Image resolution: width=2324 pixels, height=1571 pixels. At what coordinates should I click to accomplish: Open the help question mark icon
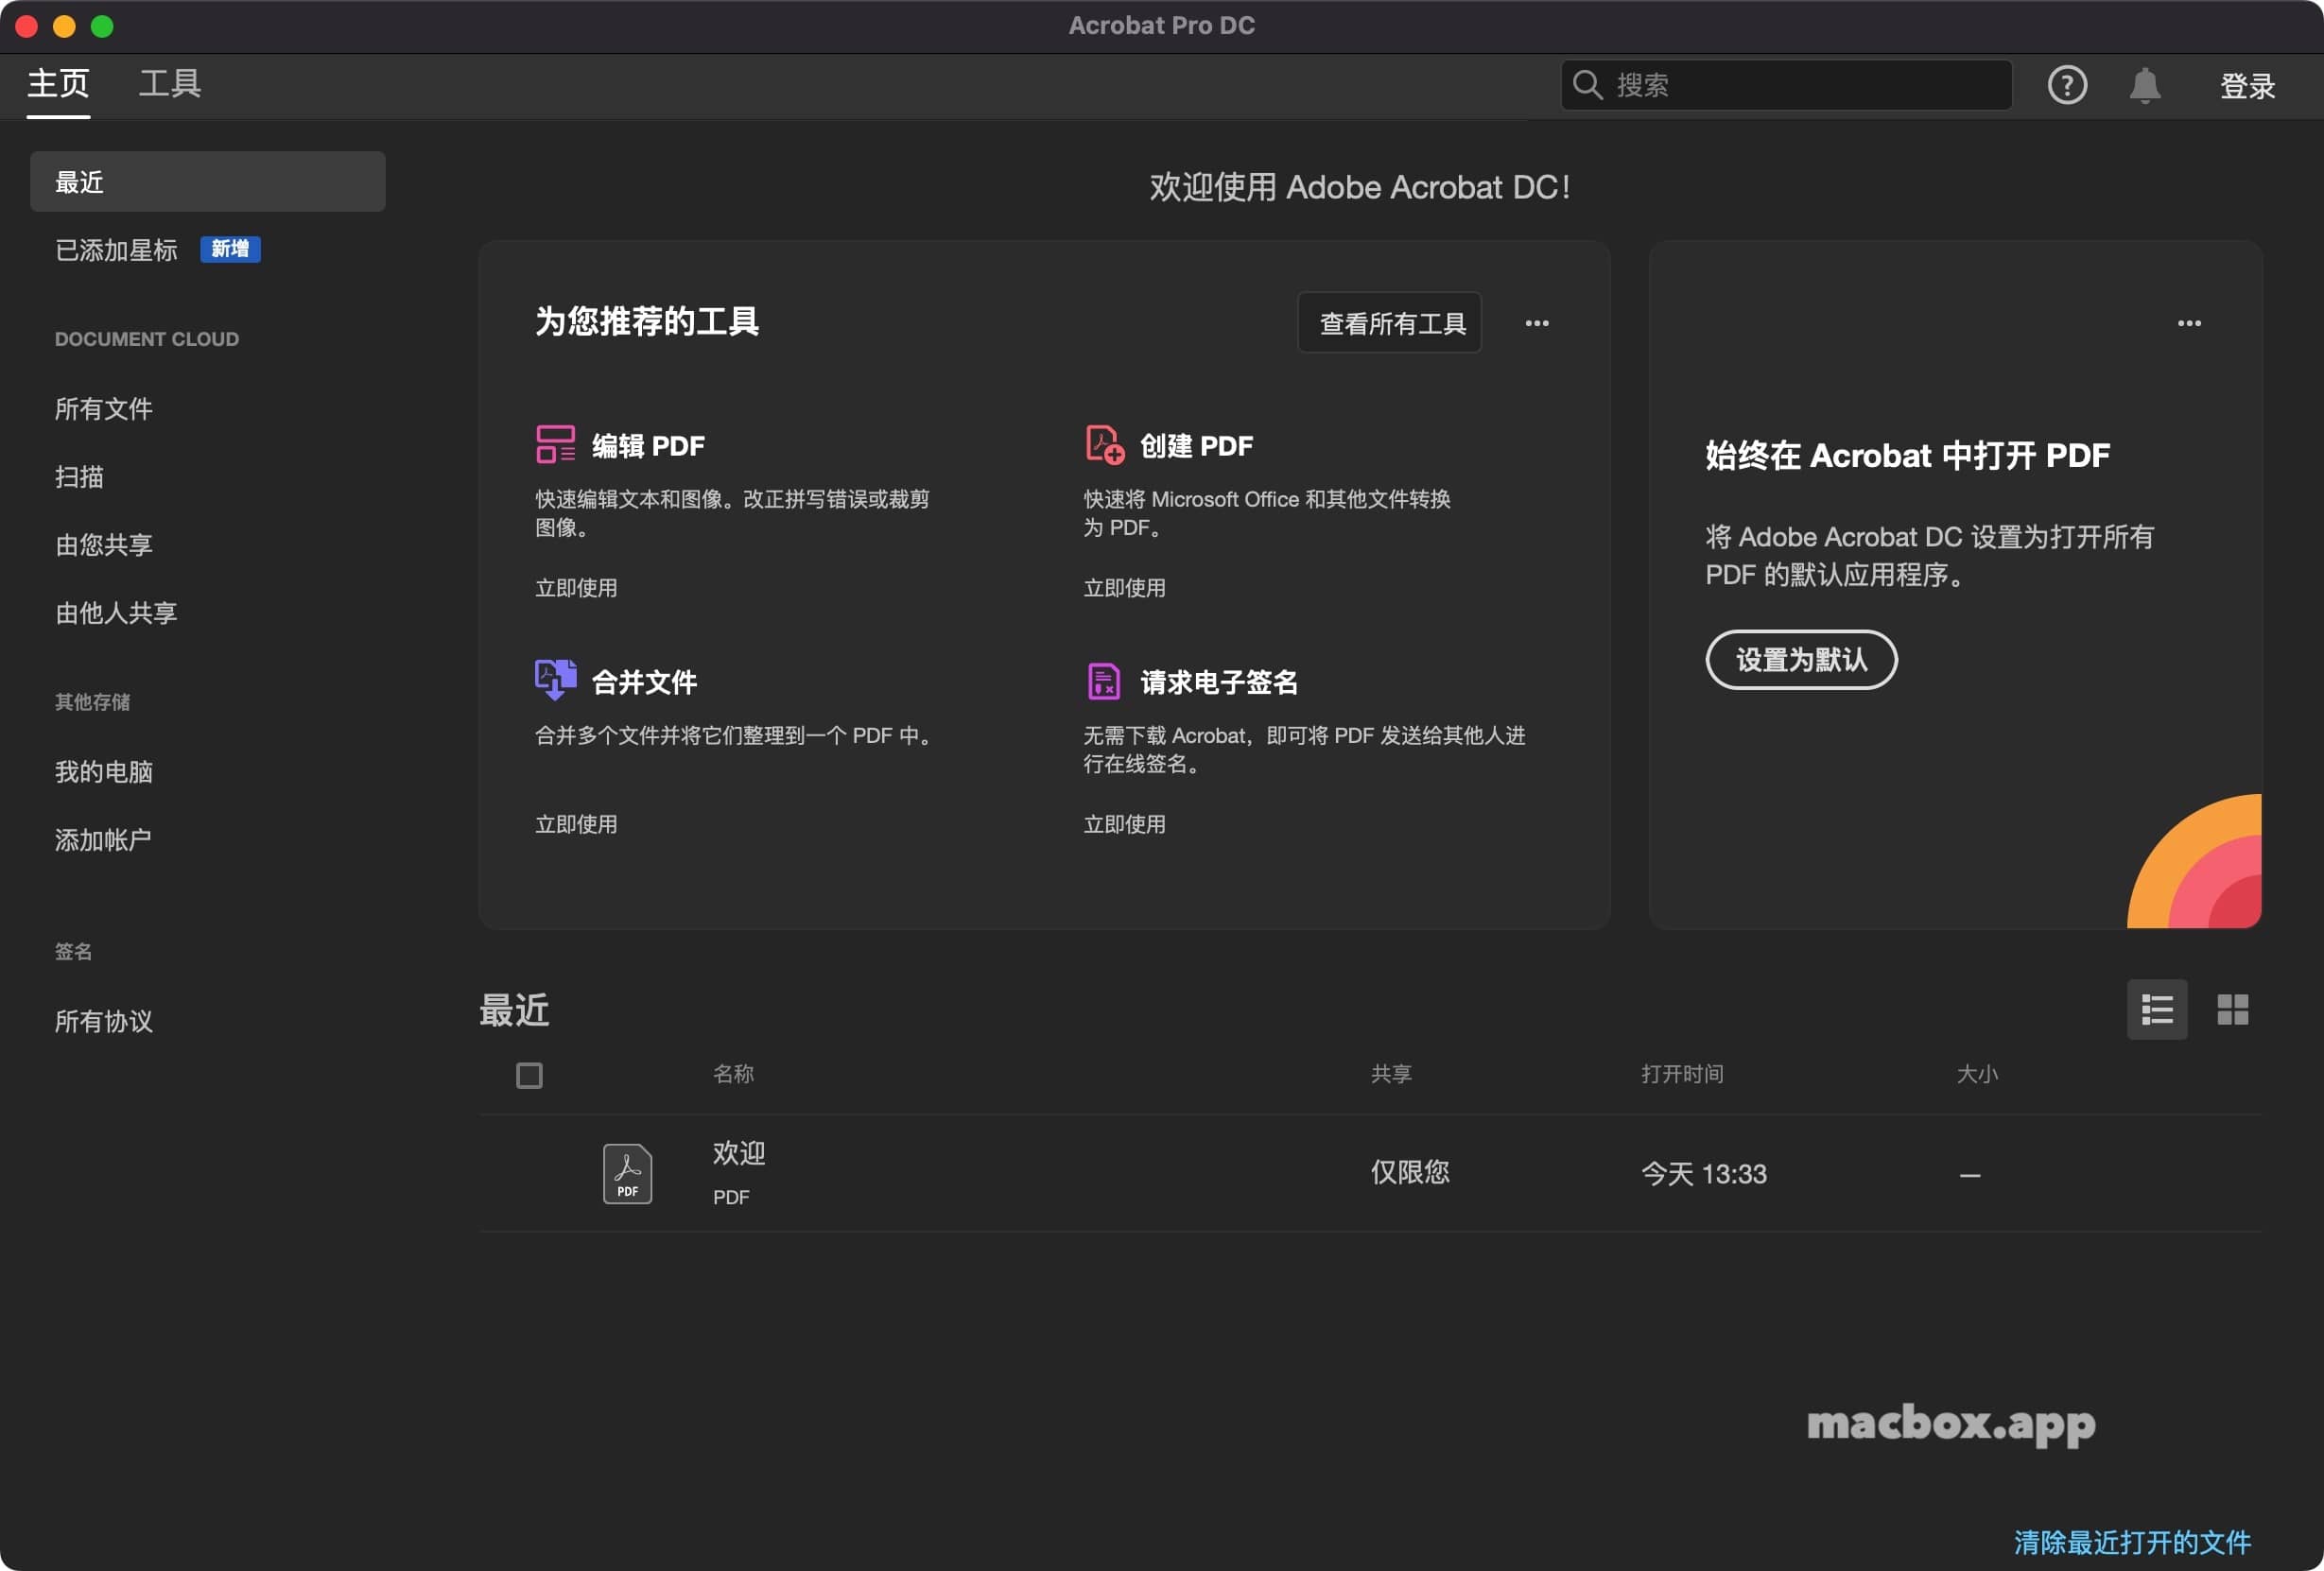(x=2067, y=85)
